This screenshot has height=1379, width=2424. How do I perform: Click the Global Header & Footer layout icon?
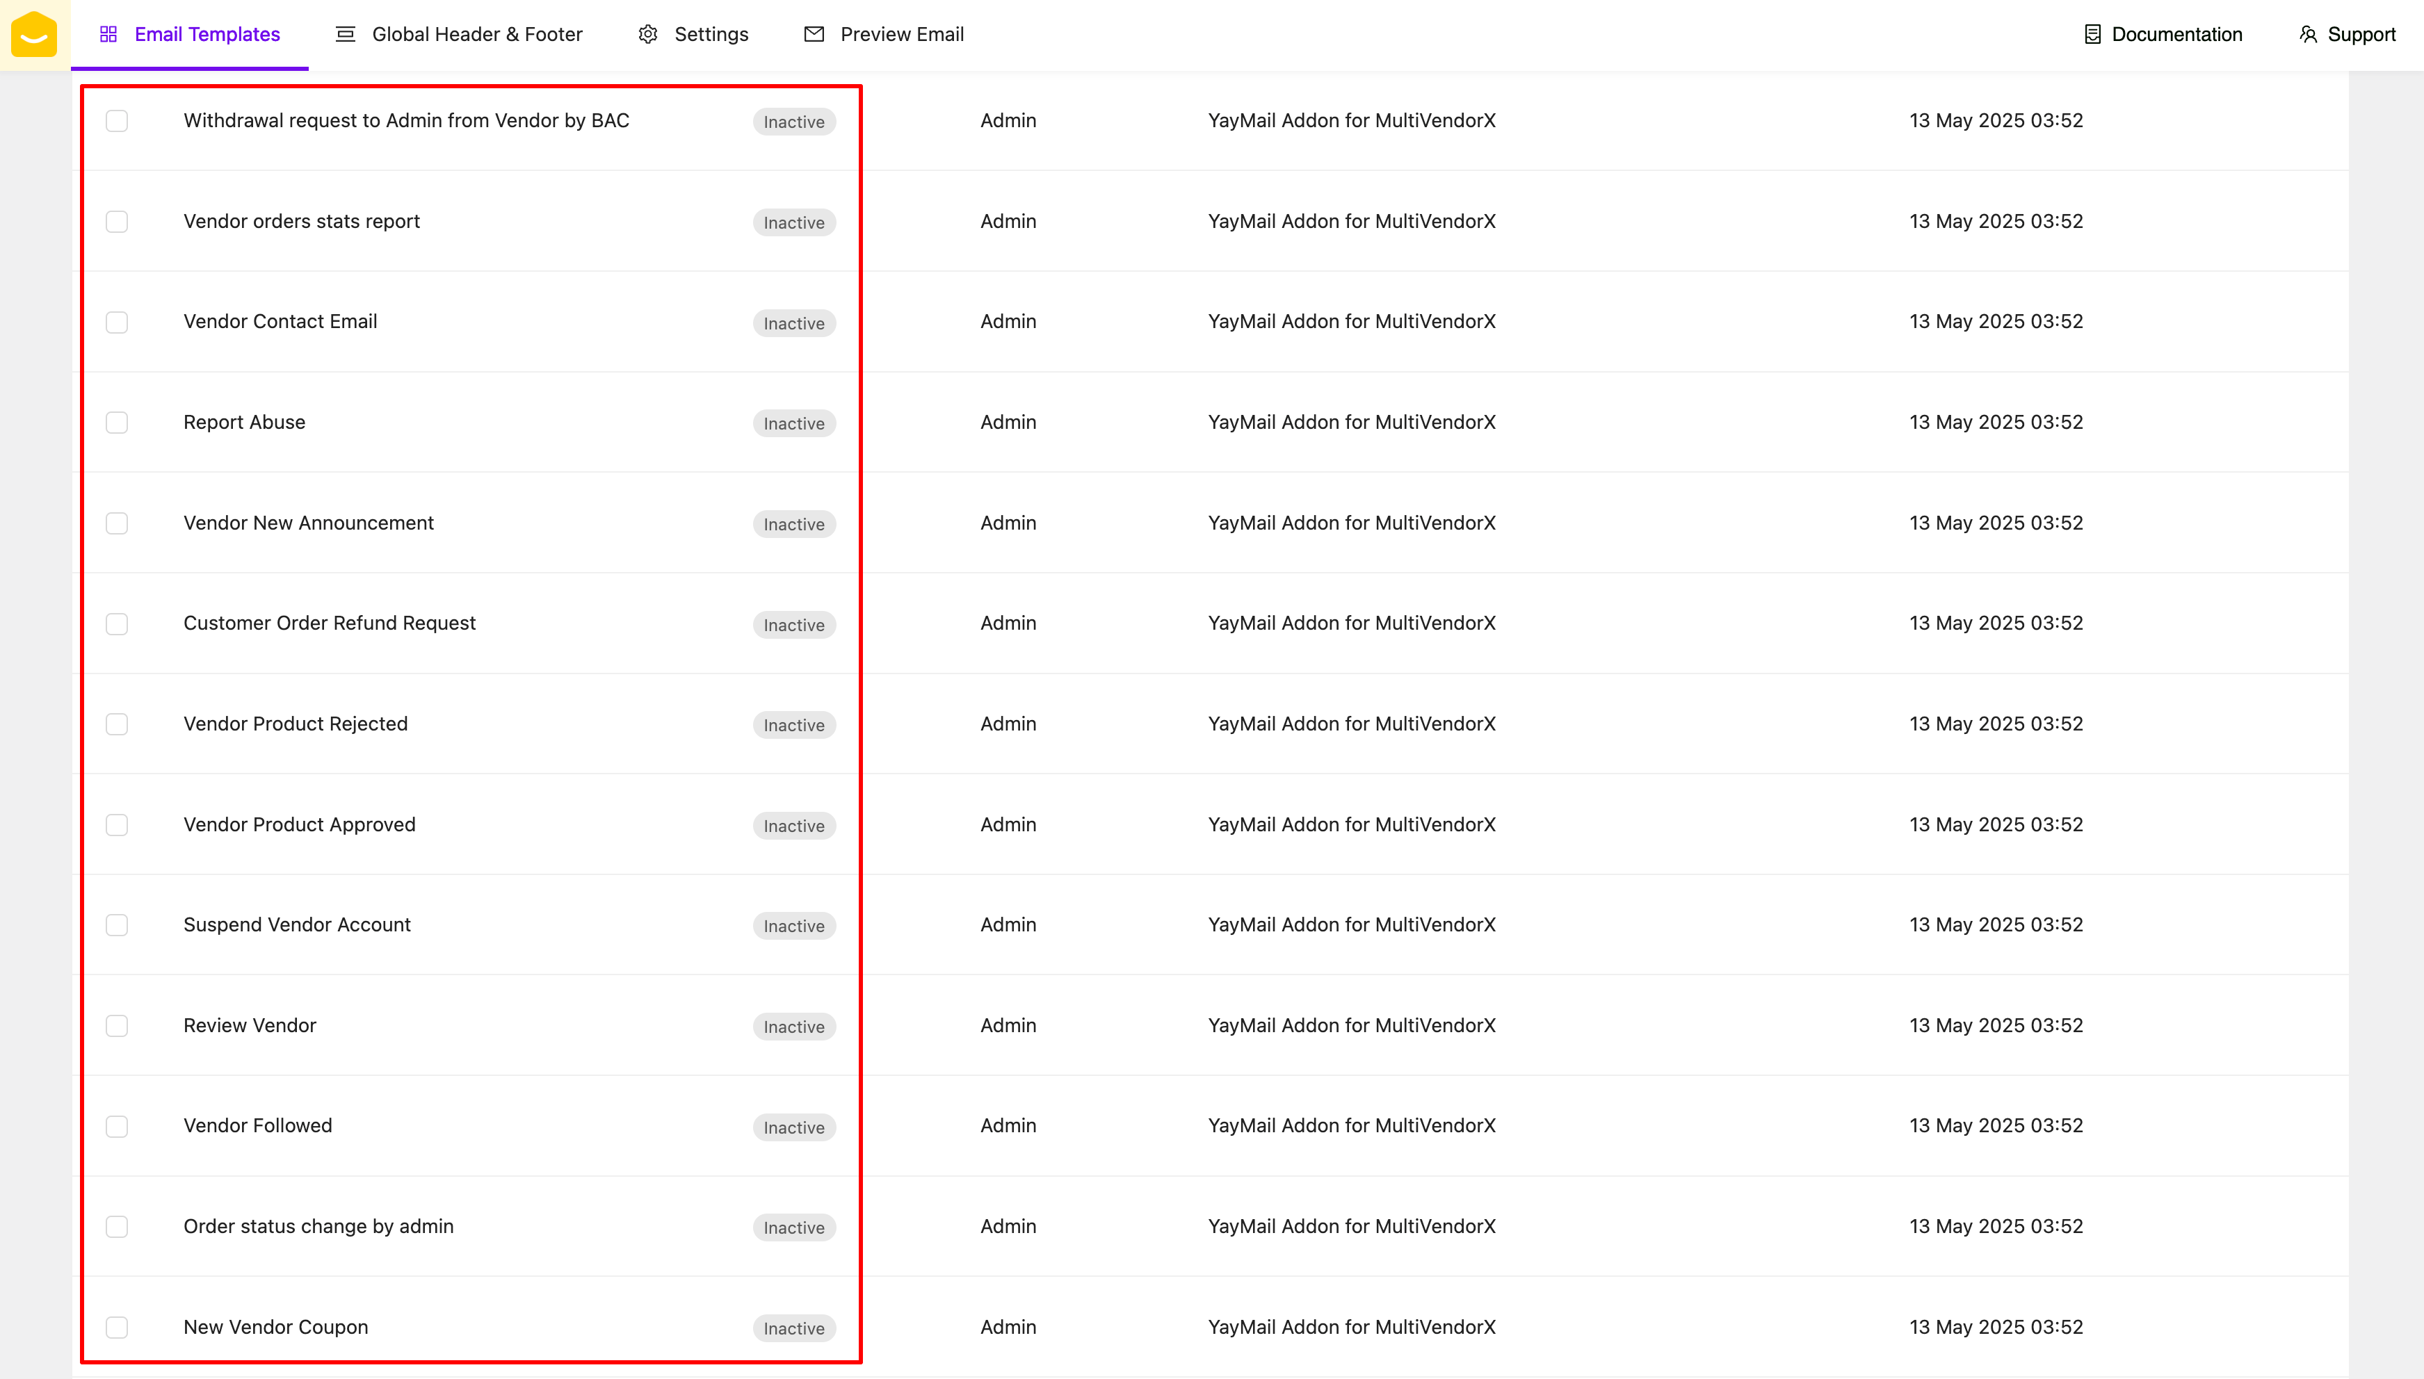point(346,35)
